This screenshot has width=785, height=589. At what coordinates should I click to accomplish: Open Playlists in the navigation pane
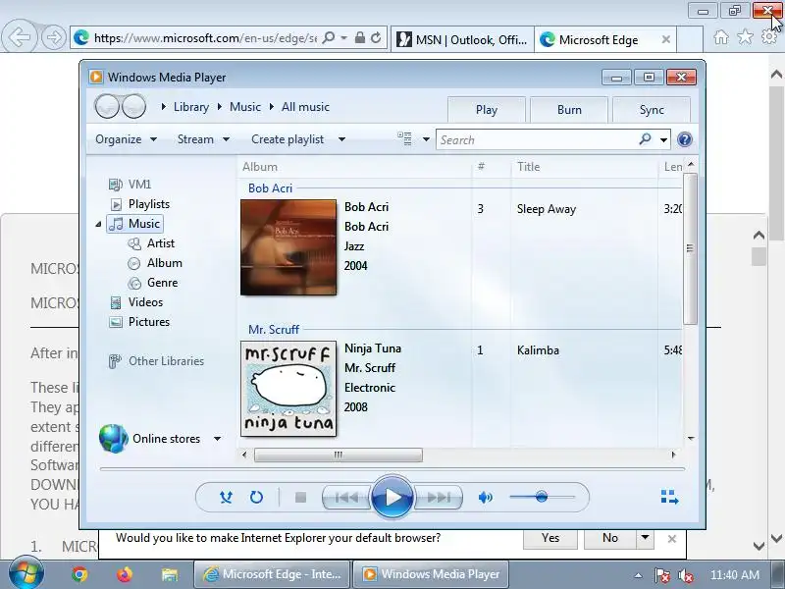click(139, 204)
